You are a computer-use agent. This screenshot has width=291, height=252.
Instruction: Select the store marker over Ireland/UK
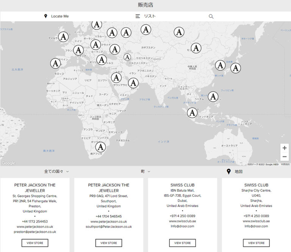tap(64, 36)
